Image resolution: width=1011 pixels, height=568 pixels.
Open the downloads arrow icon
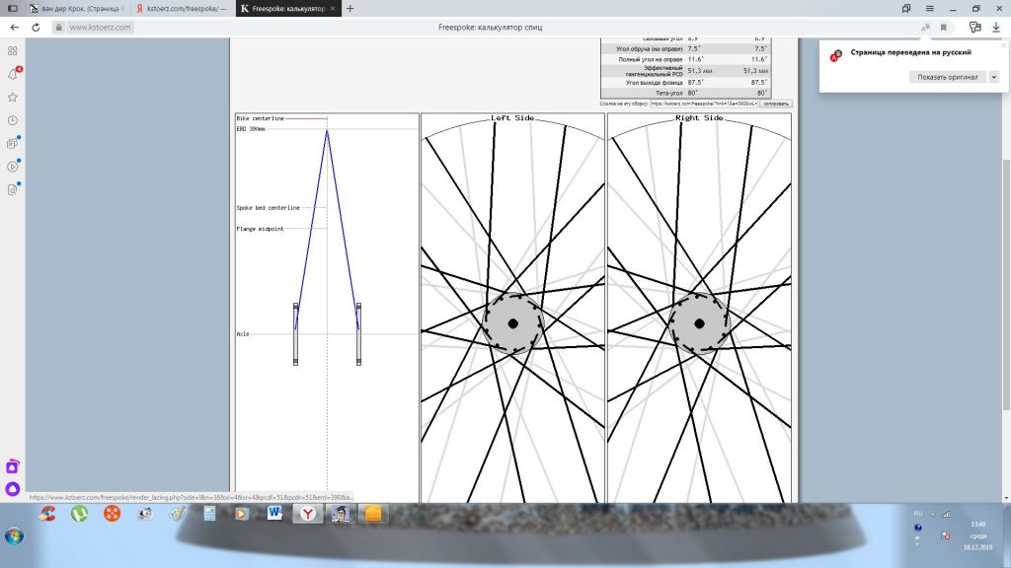coord(996,28)
